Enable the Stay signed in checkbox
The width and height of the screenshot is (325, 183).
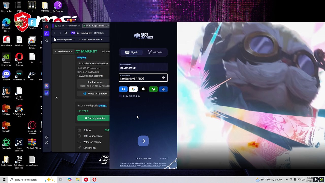tap(120, 96)
